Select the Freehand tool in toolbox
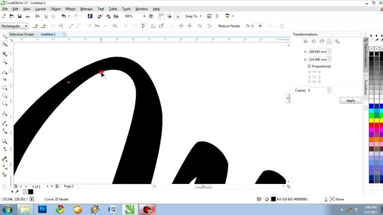The width and height of the screenshot is (383, 215). pos(4,72)
